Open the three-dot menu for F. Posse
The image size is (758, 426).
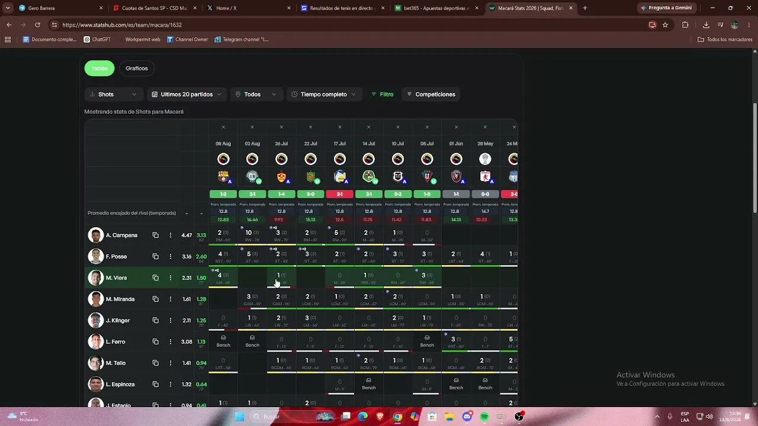click(171, 257)
